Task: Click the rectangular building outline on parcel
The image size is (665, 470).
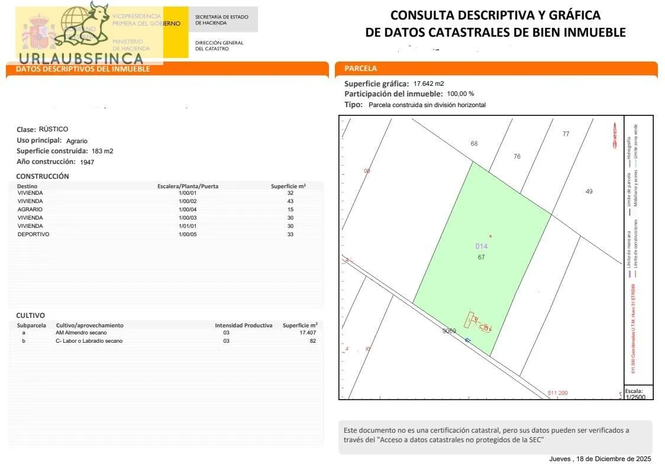Action: pos(470,319)
